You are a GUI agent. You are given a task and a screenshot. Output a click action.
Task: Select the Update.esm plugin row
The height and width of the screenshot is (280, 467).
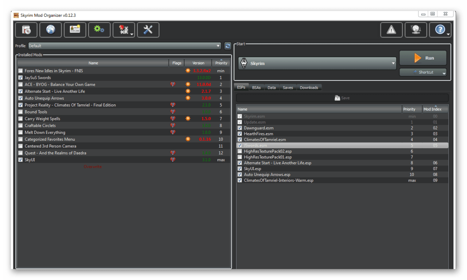pyautogui.click(x=342, y=122)
